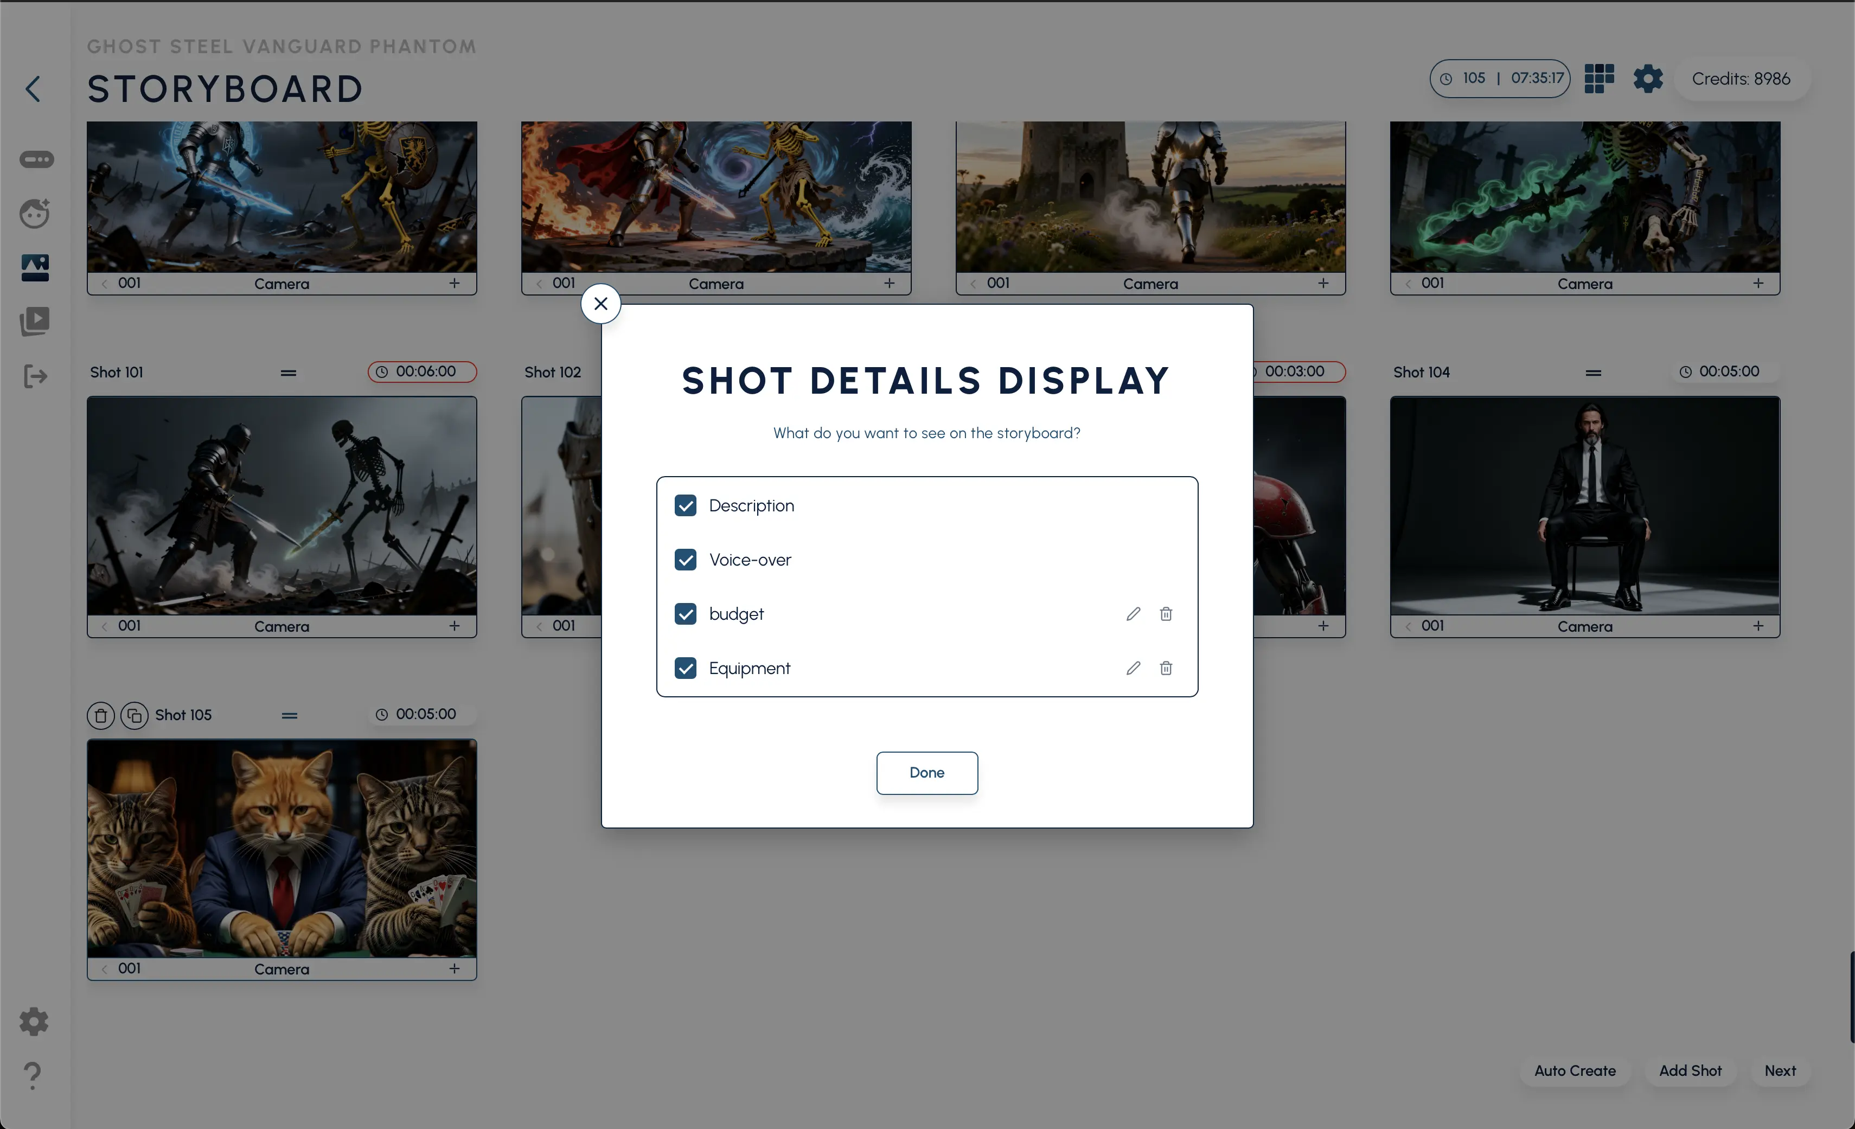This screenshot has width=1855, height=1129.
Task: Edit the Equipment field name
Action: click(x=1133, y=668)
